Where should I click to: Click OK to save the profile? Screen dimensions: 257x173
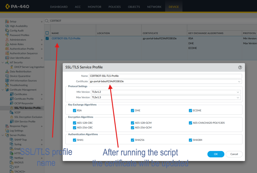pyautogui.click(x=216, y=154)
